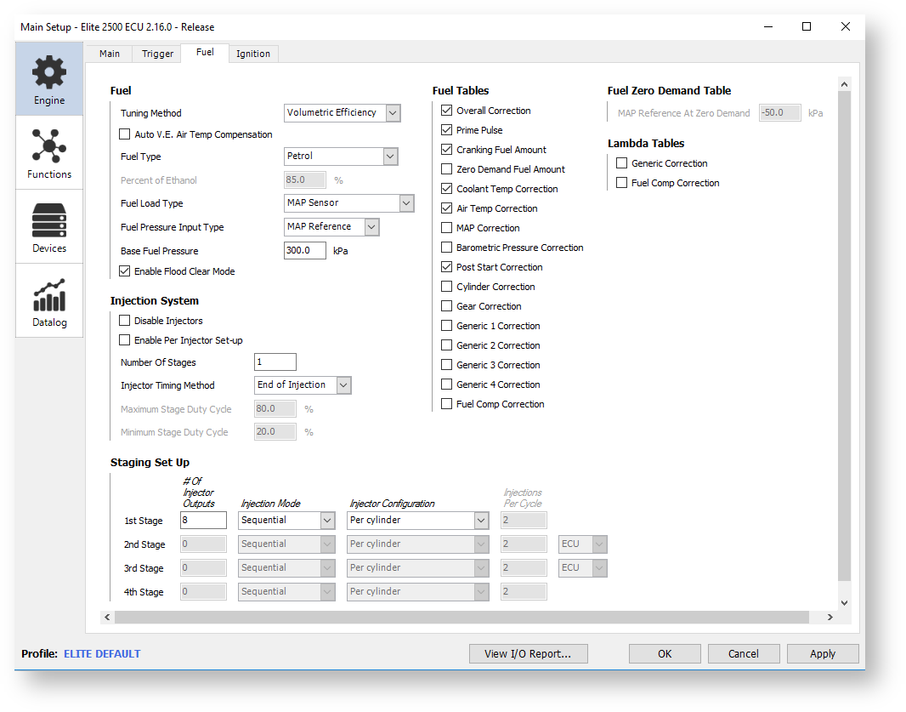Screen dimensions: 906x712
Task: Click 1st Stage injector outputs field
Action: (203, 520)
